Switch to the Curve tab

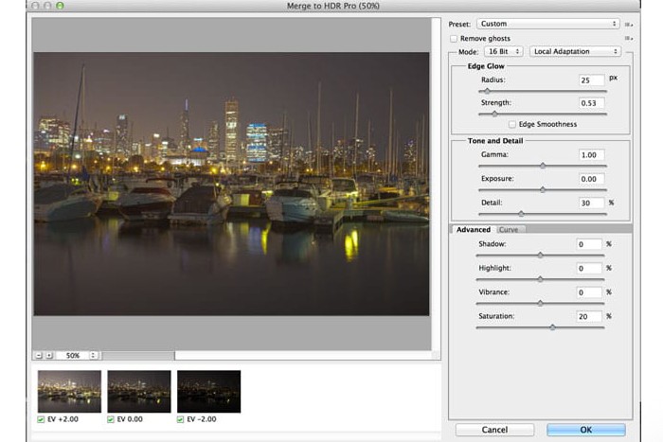[x=509, y=229]
